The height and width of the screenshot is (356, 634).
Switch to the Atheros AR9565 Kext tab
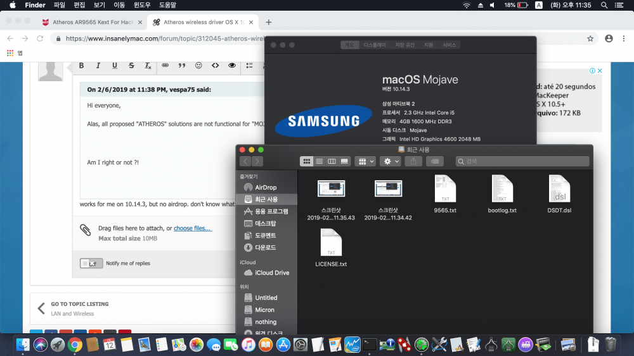93,22
